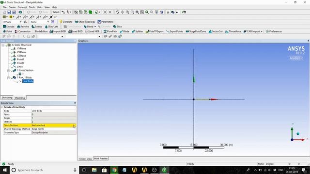Collapse the 1 Cross Section tree node

click(8, 71)
